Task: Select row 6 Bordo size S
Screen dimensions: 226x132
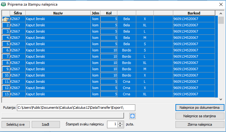Action: click(108, 50)
